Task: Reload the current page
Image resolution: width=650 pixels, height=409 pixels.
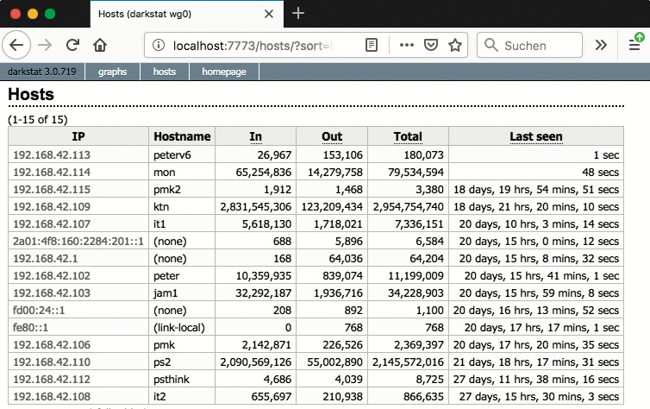Action: (72, 45)
